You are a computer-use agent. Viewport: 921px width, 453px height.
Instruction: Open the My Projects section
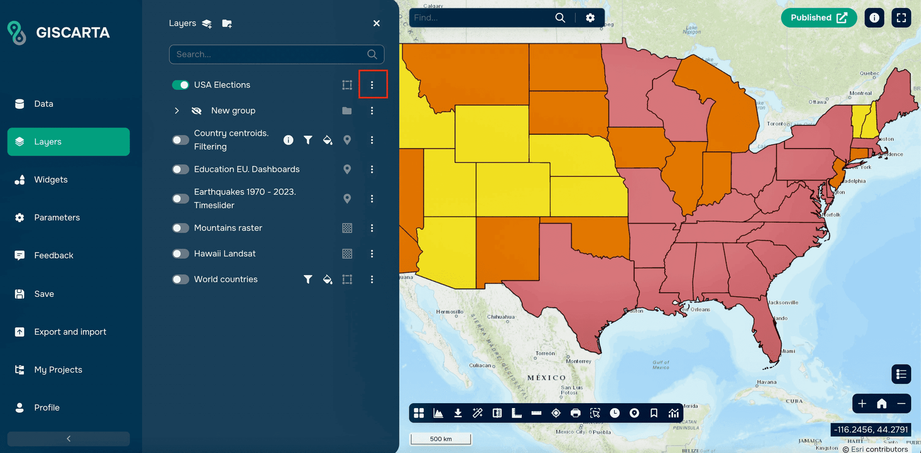[58, 369]
